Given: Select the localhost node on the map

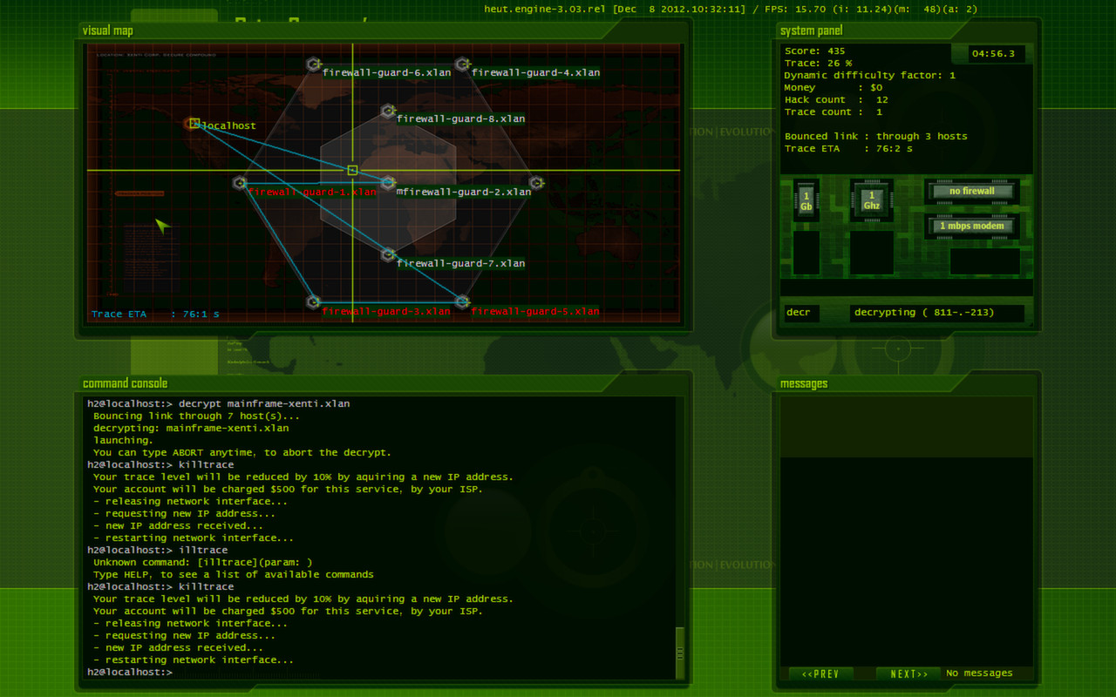Looking at the screenshot, I should pyautogui.click(x=194, y=124).
